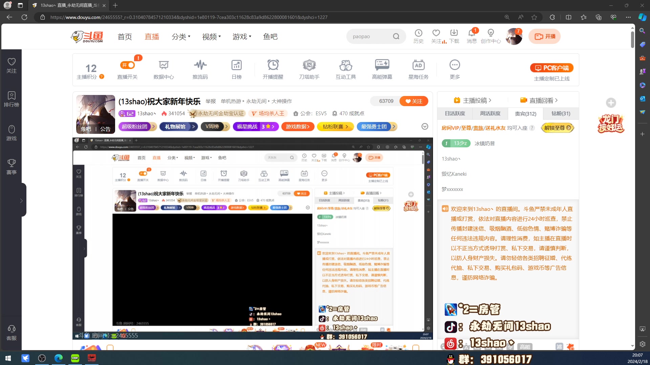650x365 pixels.
Task: Open the V周榜 badge
Action: pyautogui.click(x=215, y=126)
